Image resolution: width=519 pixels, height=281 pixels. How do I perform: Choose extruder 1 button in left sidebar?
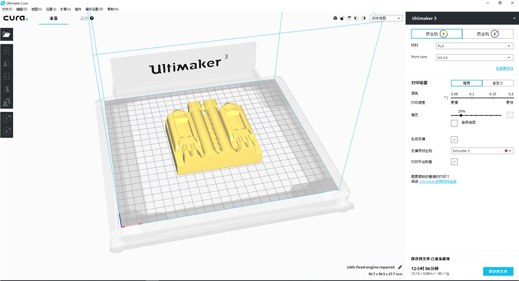click(7, 118)
